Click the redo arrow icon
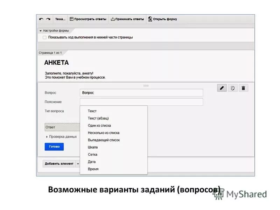The height and width of the screenshot is (210, 280). [48, 19]
